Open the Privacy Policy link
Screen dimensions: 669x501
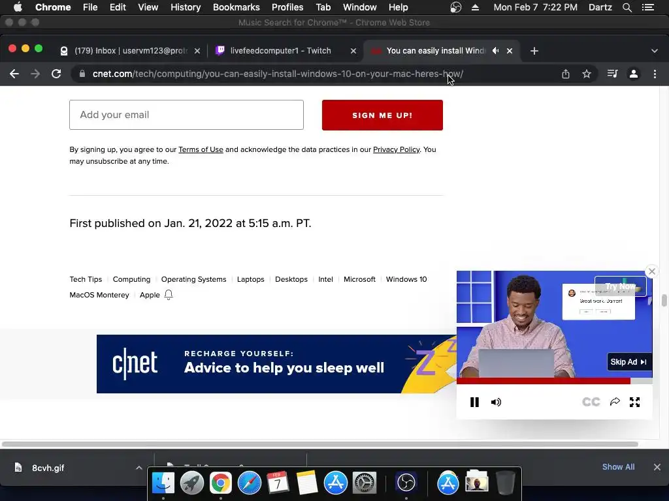(x=397, y=149)
